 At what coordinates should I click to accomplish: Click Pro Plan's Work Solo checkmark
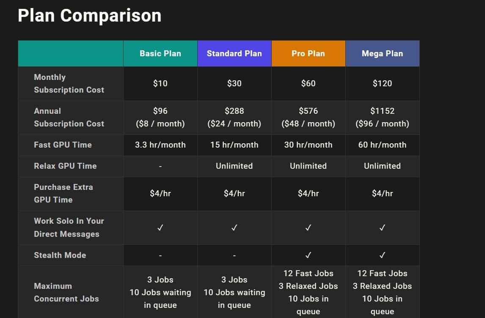(x=308, y=228)
